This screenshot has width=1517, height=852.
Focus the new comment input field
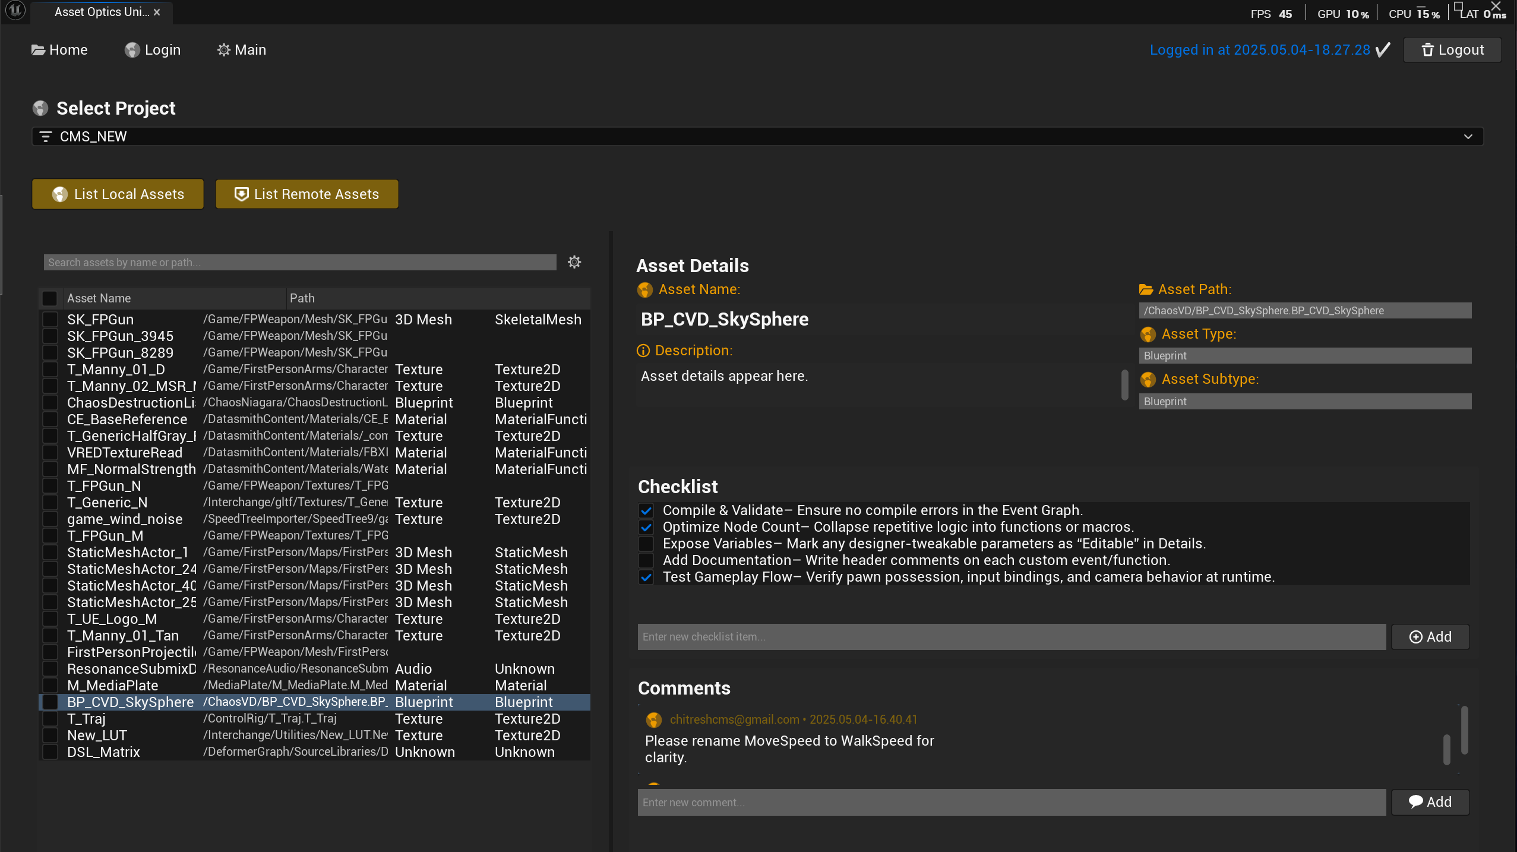point(1012,802)
